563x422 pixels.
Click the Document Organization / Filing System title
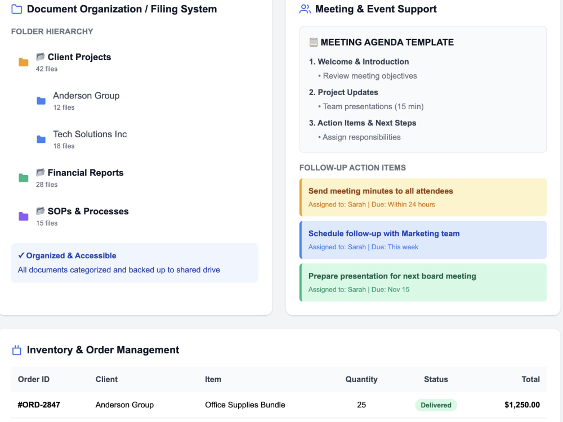pyautogui.click(x=122, y=9)
